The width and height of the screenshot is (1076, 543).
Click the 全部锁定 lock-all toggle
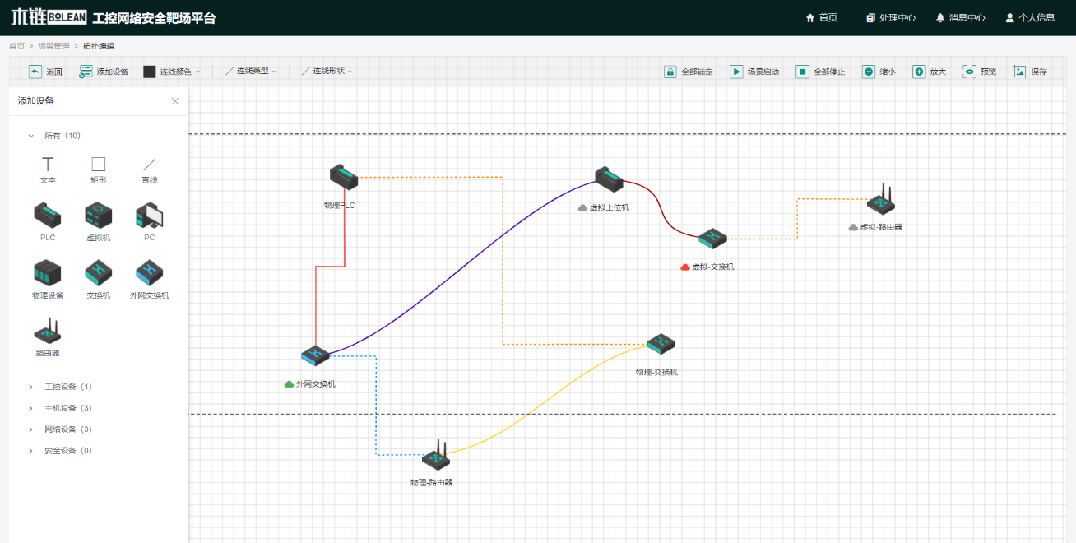[x=689, y=72]
